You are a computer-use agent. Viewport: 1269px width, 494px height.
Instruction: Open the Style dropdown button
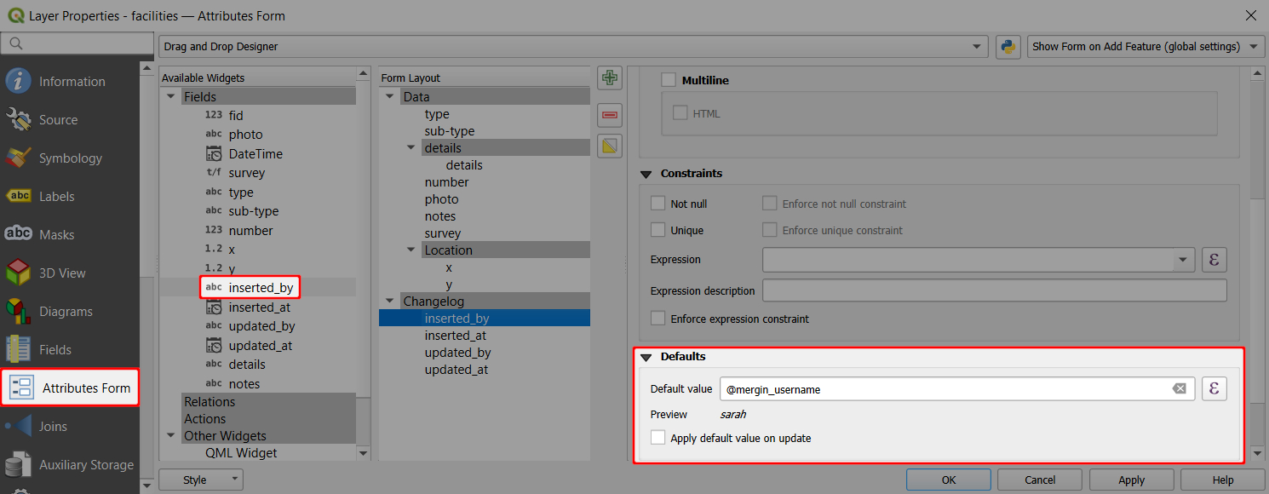click(201, 480)
